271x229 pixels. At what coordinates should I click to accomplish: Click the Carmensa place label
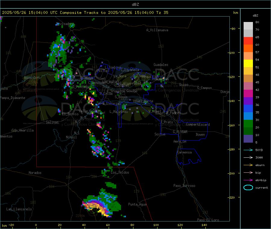(184, 152)
